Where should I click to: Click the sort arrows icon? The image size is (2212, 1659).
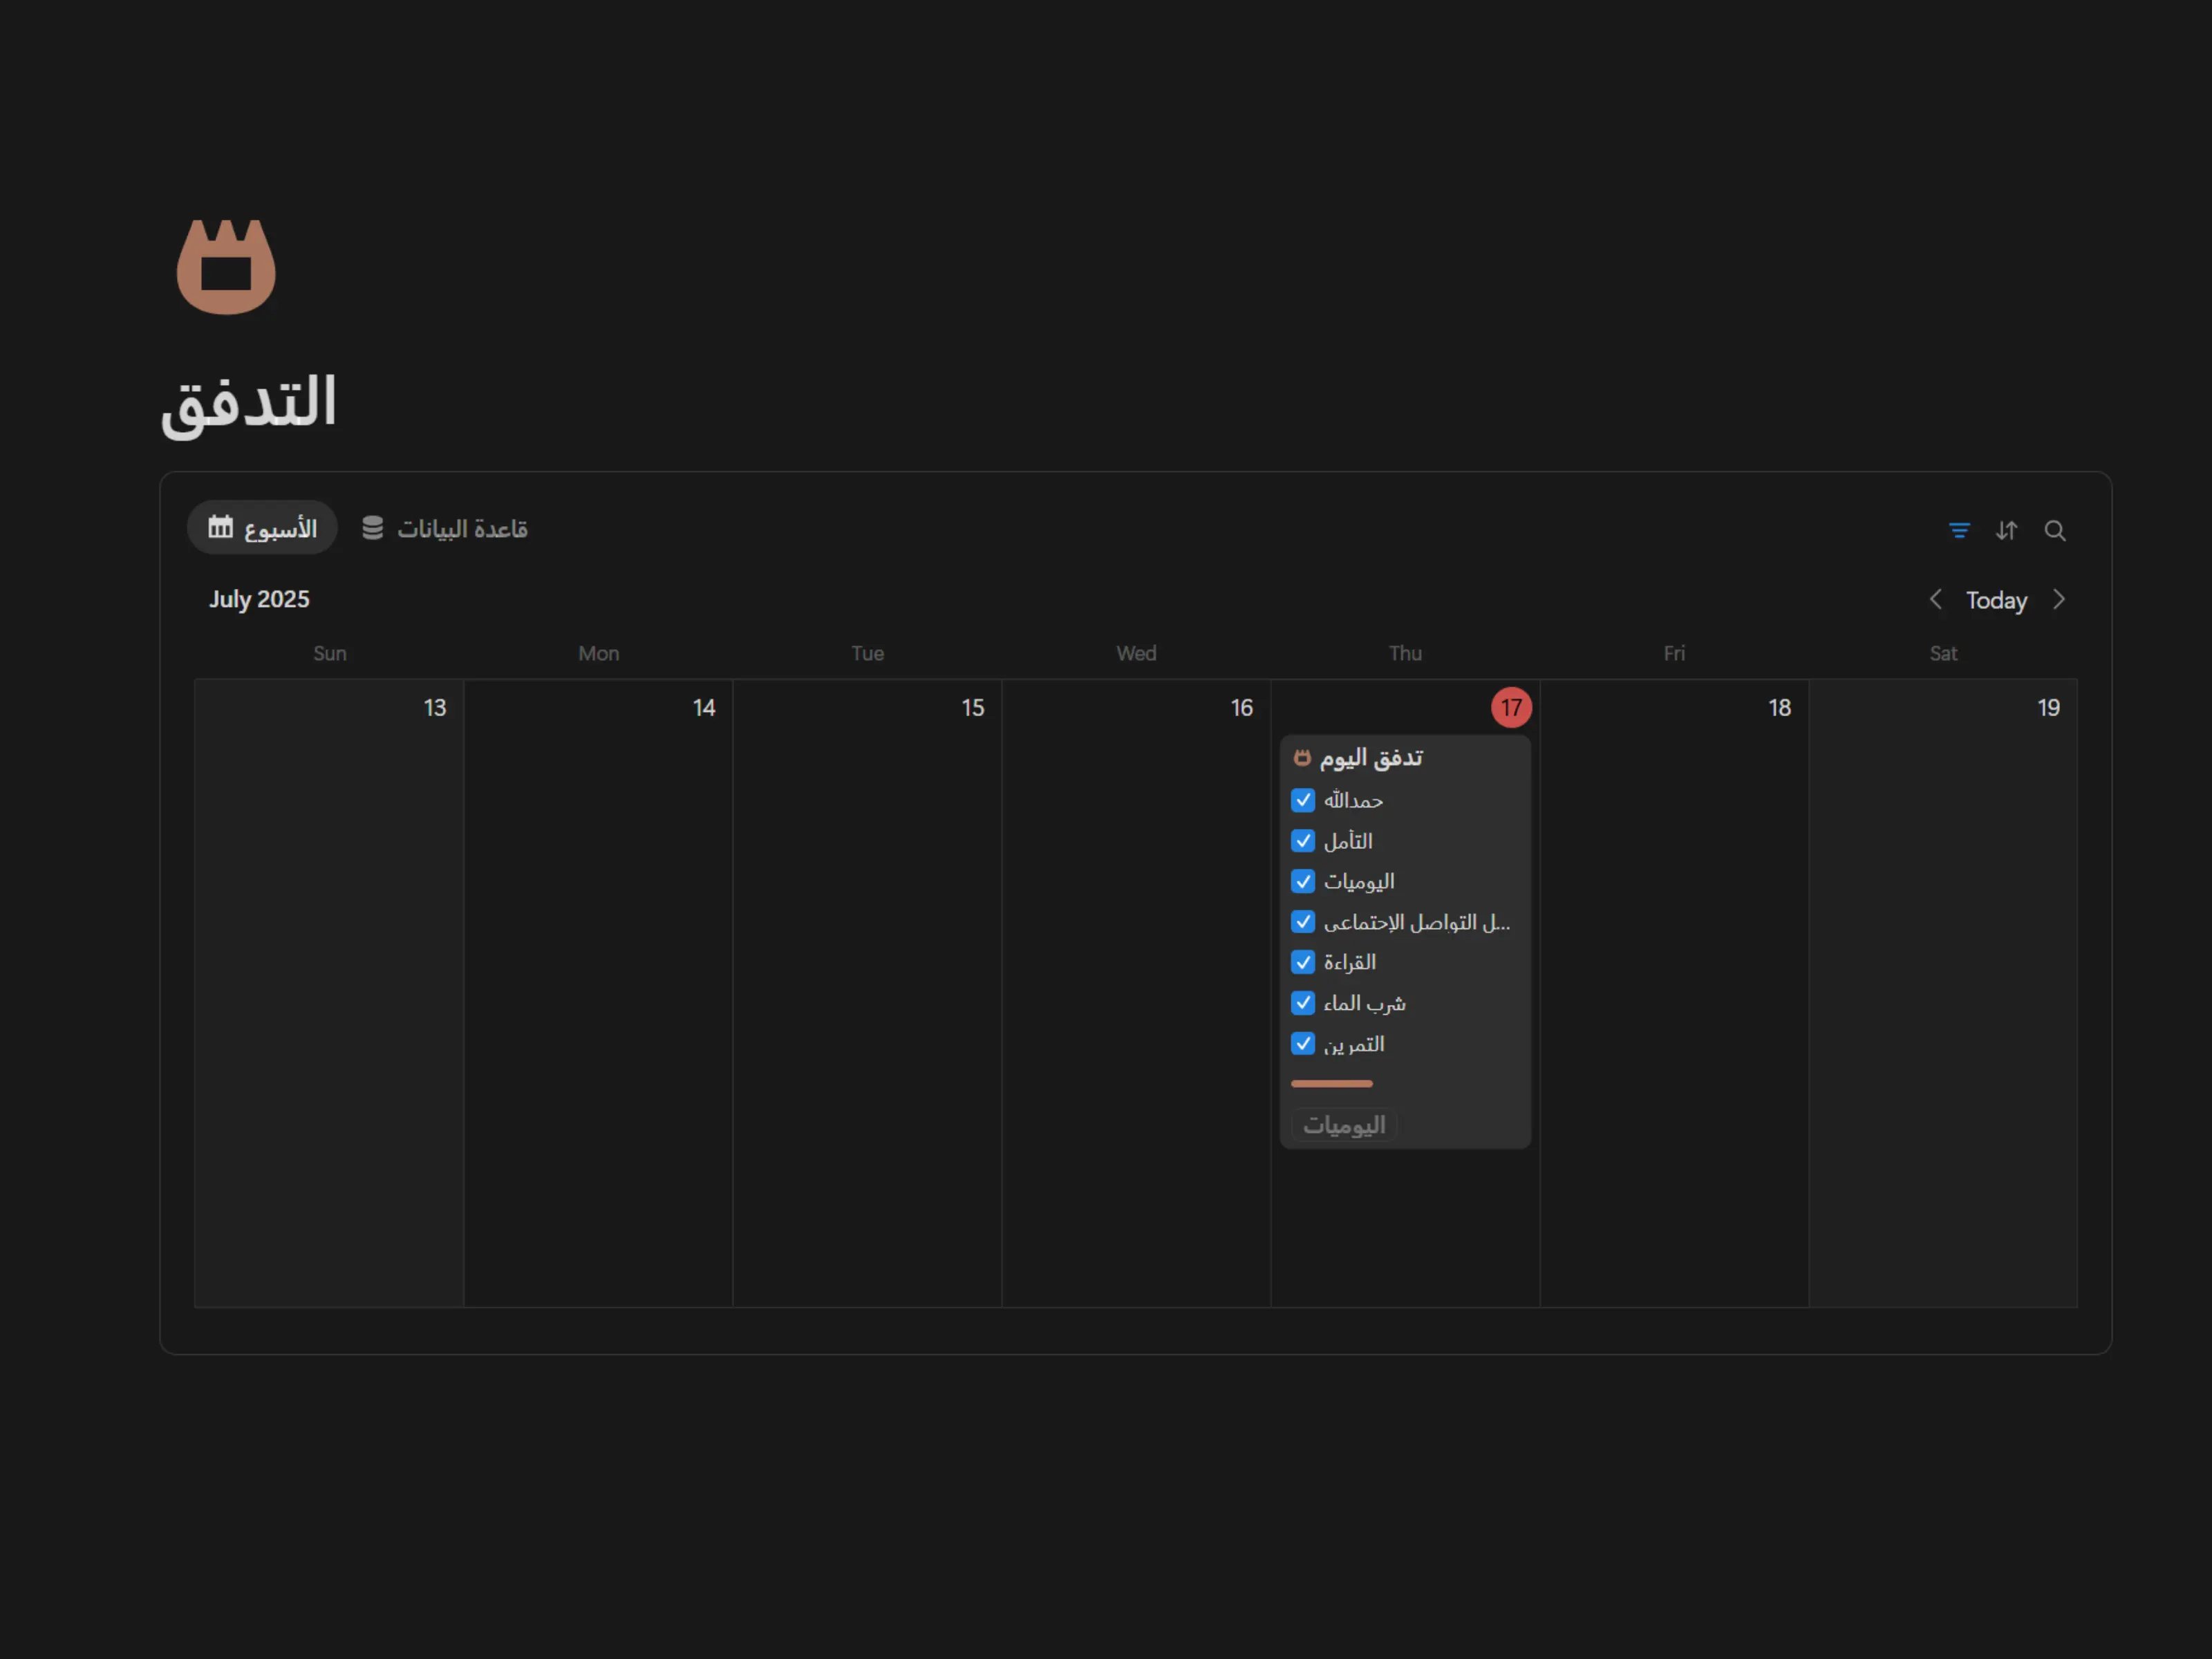coord(2006,530)
